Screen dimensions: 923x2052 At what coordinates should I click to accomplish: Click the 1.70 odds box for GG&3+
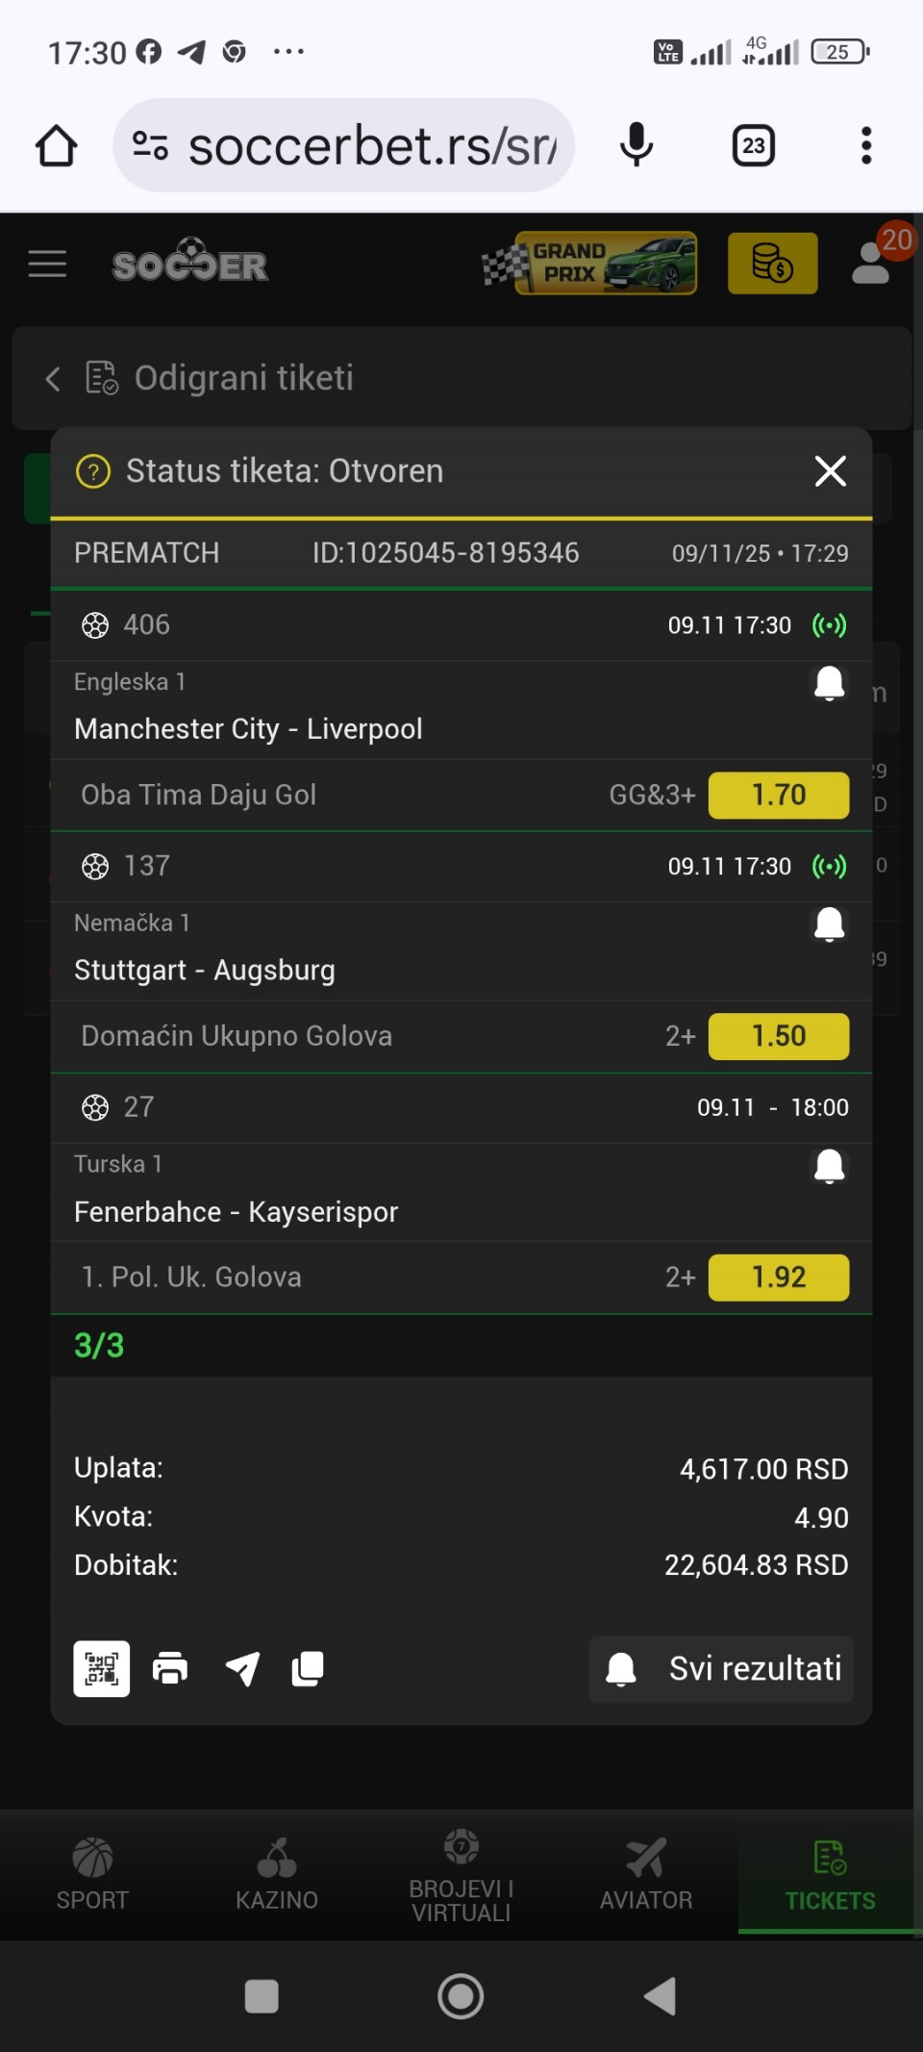(x=779, y=796)
